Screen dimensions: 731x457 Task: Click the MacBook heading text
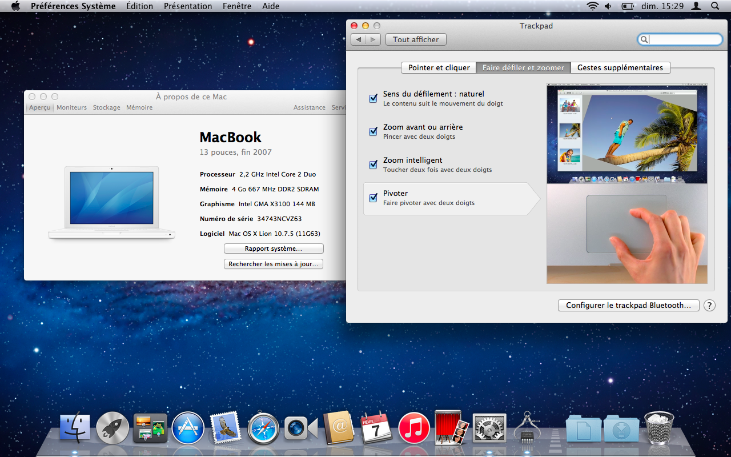[x=230, y=137]
